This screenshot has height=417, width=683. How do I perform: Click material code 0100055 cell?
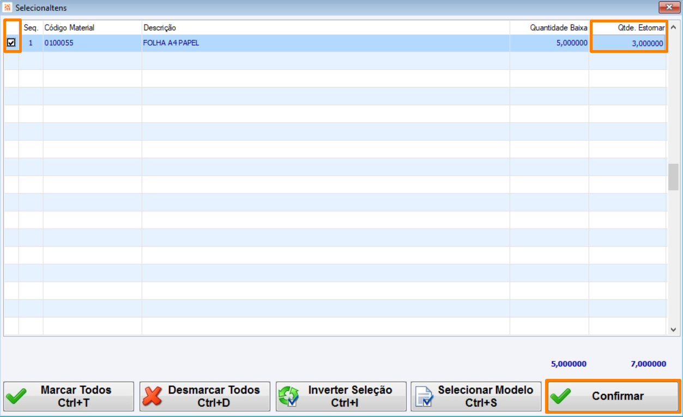click(x=93, y=43)
